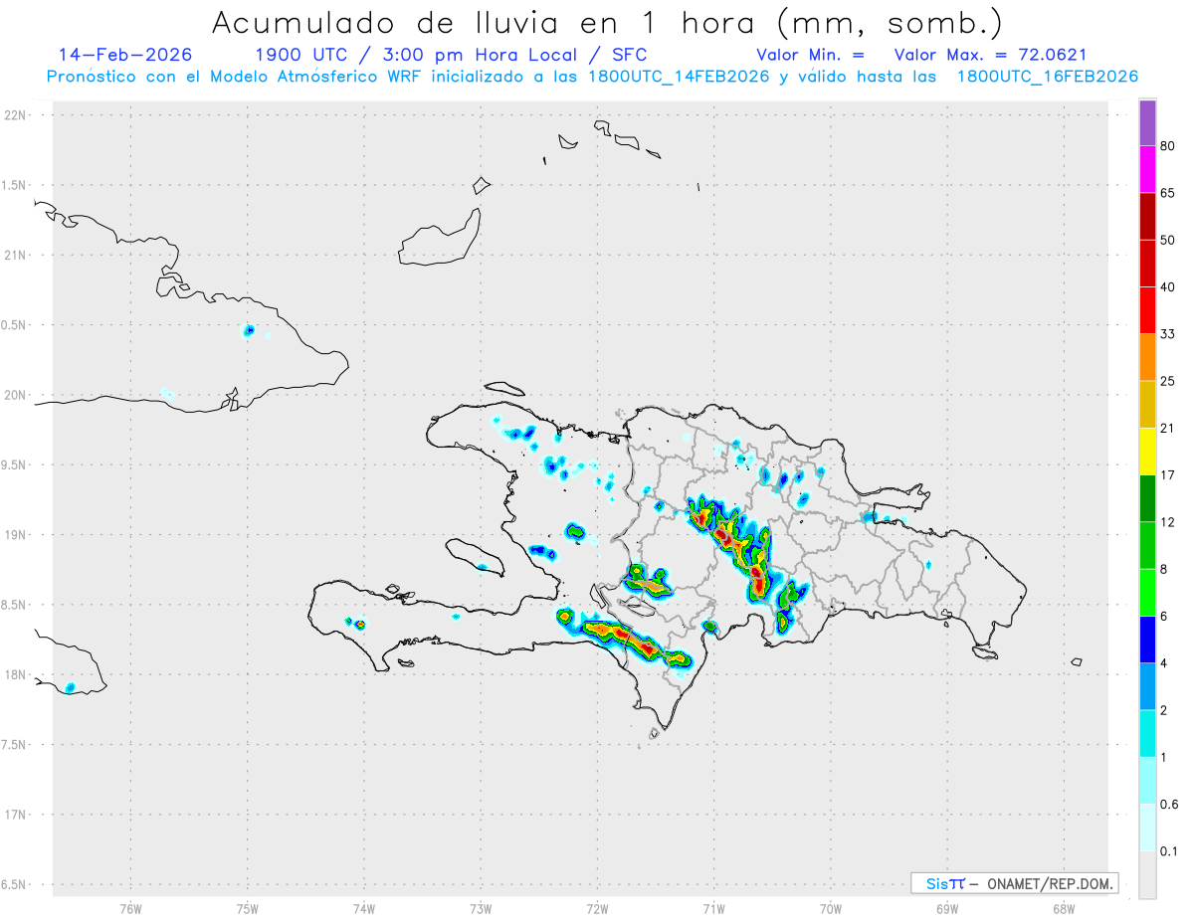
Task: Click the legend value '50'
Action: pyautogui.click(x=1168, y=240)
